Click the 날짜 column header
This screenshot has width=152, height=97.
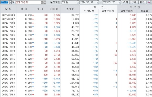point(8,9)
